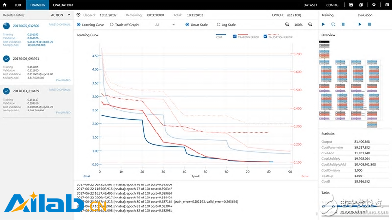Open the CONFIG page
This screenshot has height=220, width=392.
332,5
